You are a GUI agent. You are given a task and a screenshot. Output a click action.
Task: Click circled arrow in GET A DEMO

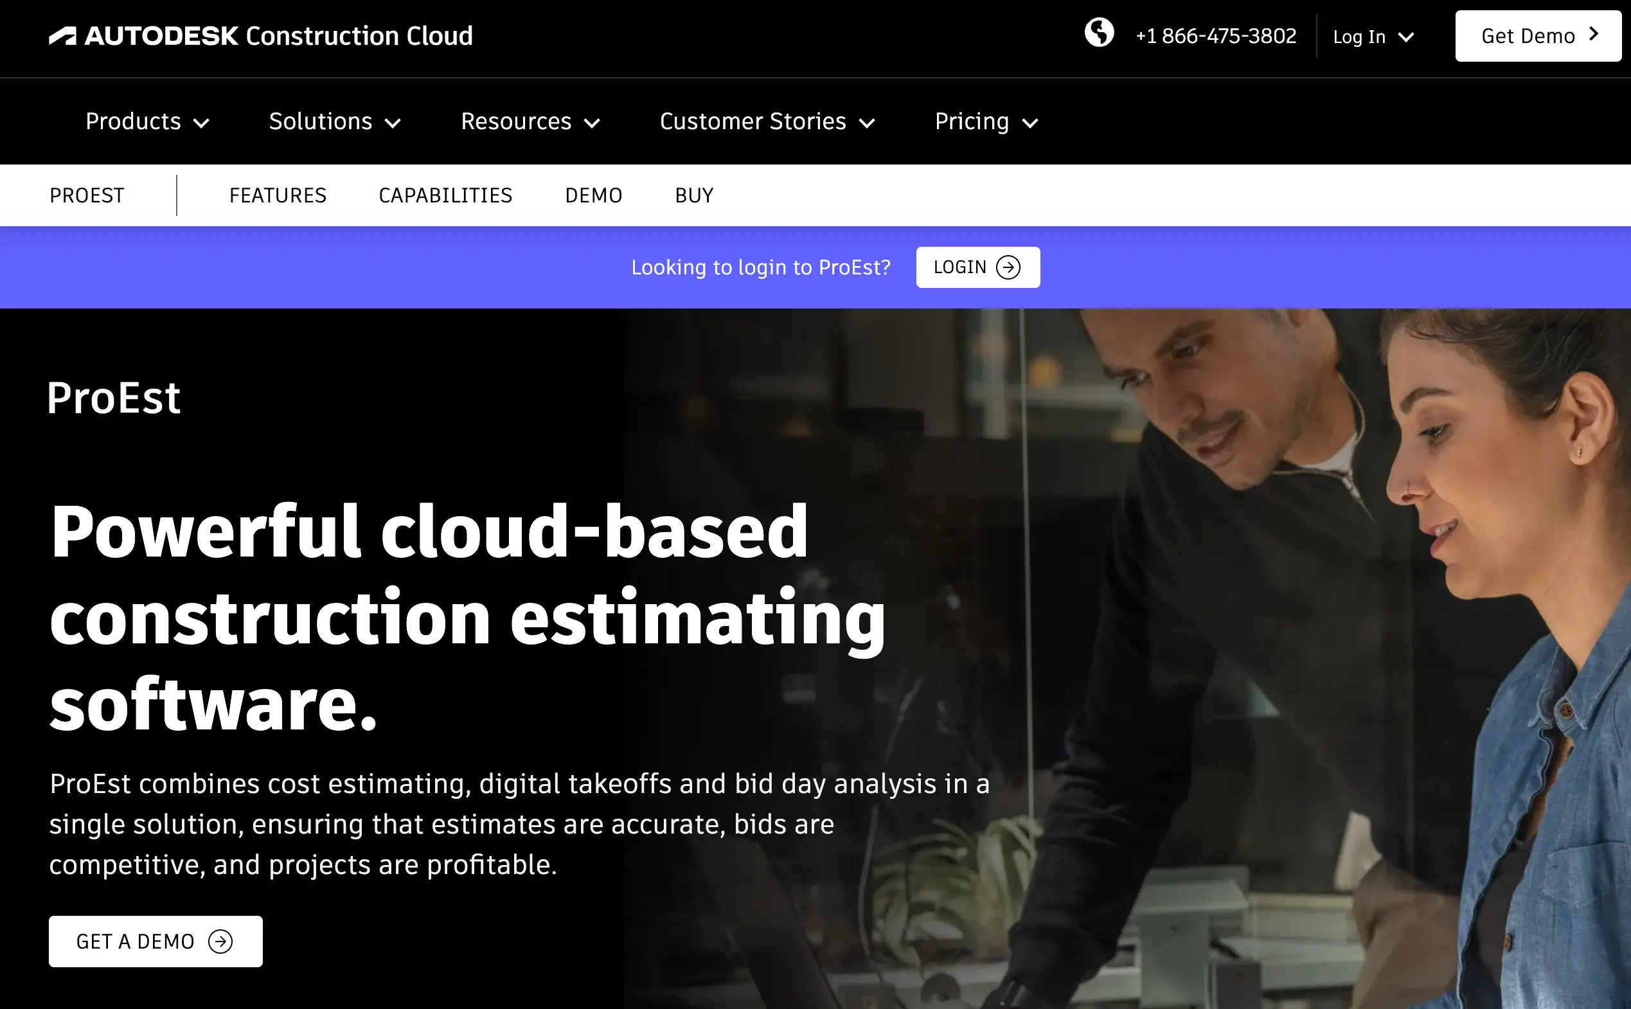coord(220,942)
